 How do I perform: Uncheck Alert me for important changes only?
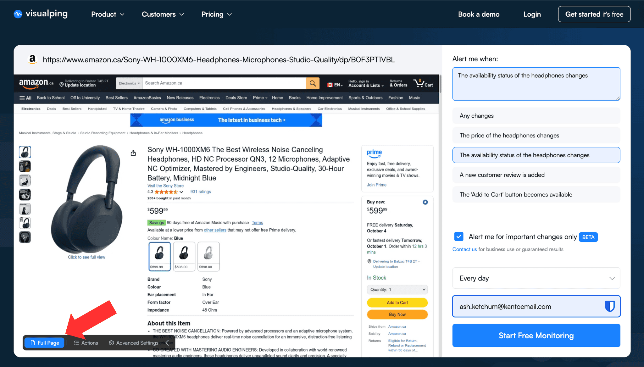click(459, 236)
